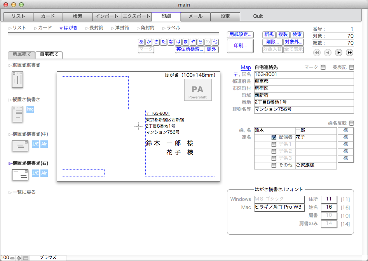Click J/E button in 横置き横書き(中) row
The height and width of the screenshot is (261, 368).
pos(35,144)
